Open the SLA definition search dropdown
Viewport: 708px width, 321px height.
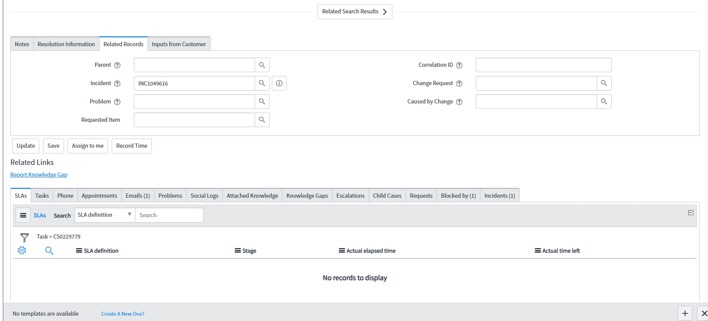coord(105,215)
